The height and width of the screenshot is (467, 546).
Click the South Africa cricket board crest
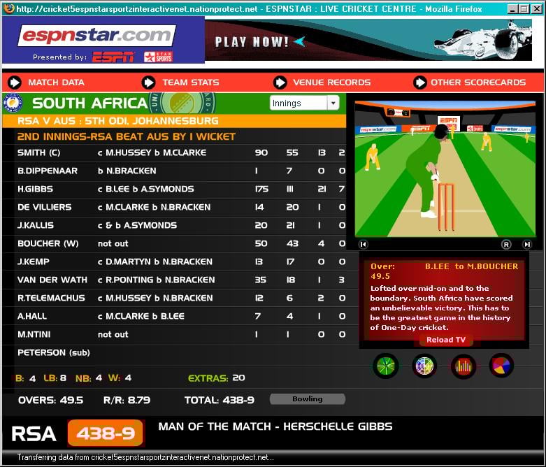coord(13,103)
